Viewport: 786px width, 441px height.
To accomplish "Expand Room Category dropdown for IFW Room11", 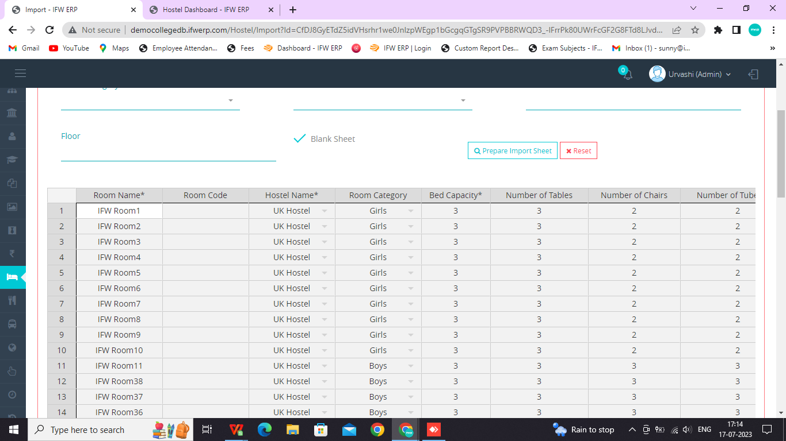I will pyautogui.click(x=411, y=366).
